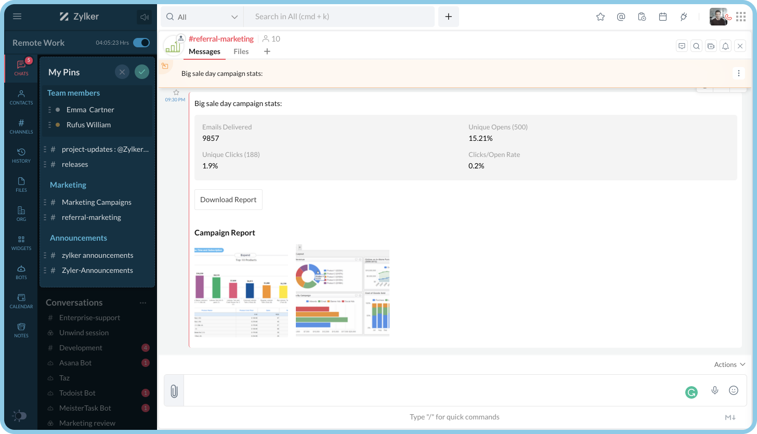Open the All search scope dropdown

tap(202, 17)
